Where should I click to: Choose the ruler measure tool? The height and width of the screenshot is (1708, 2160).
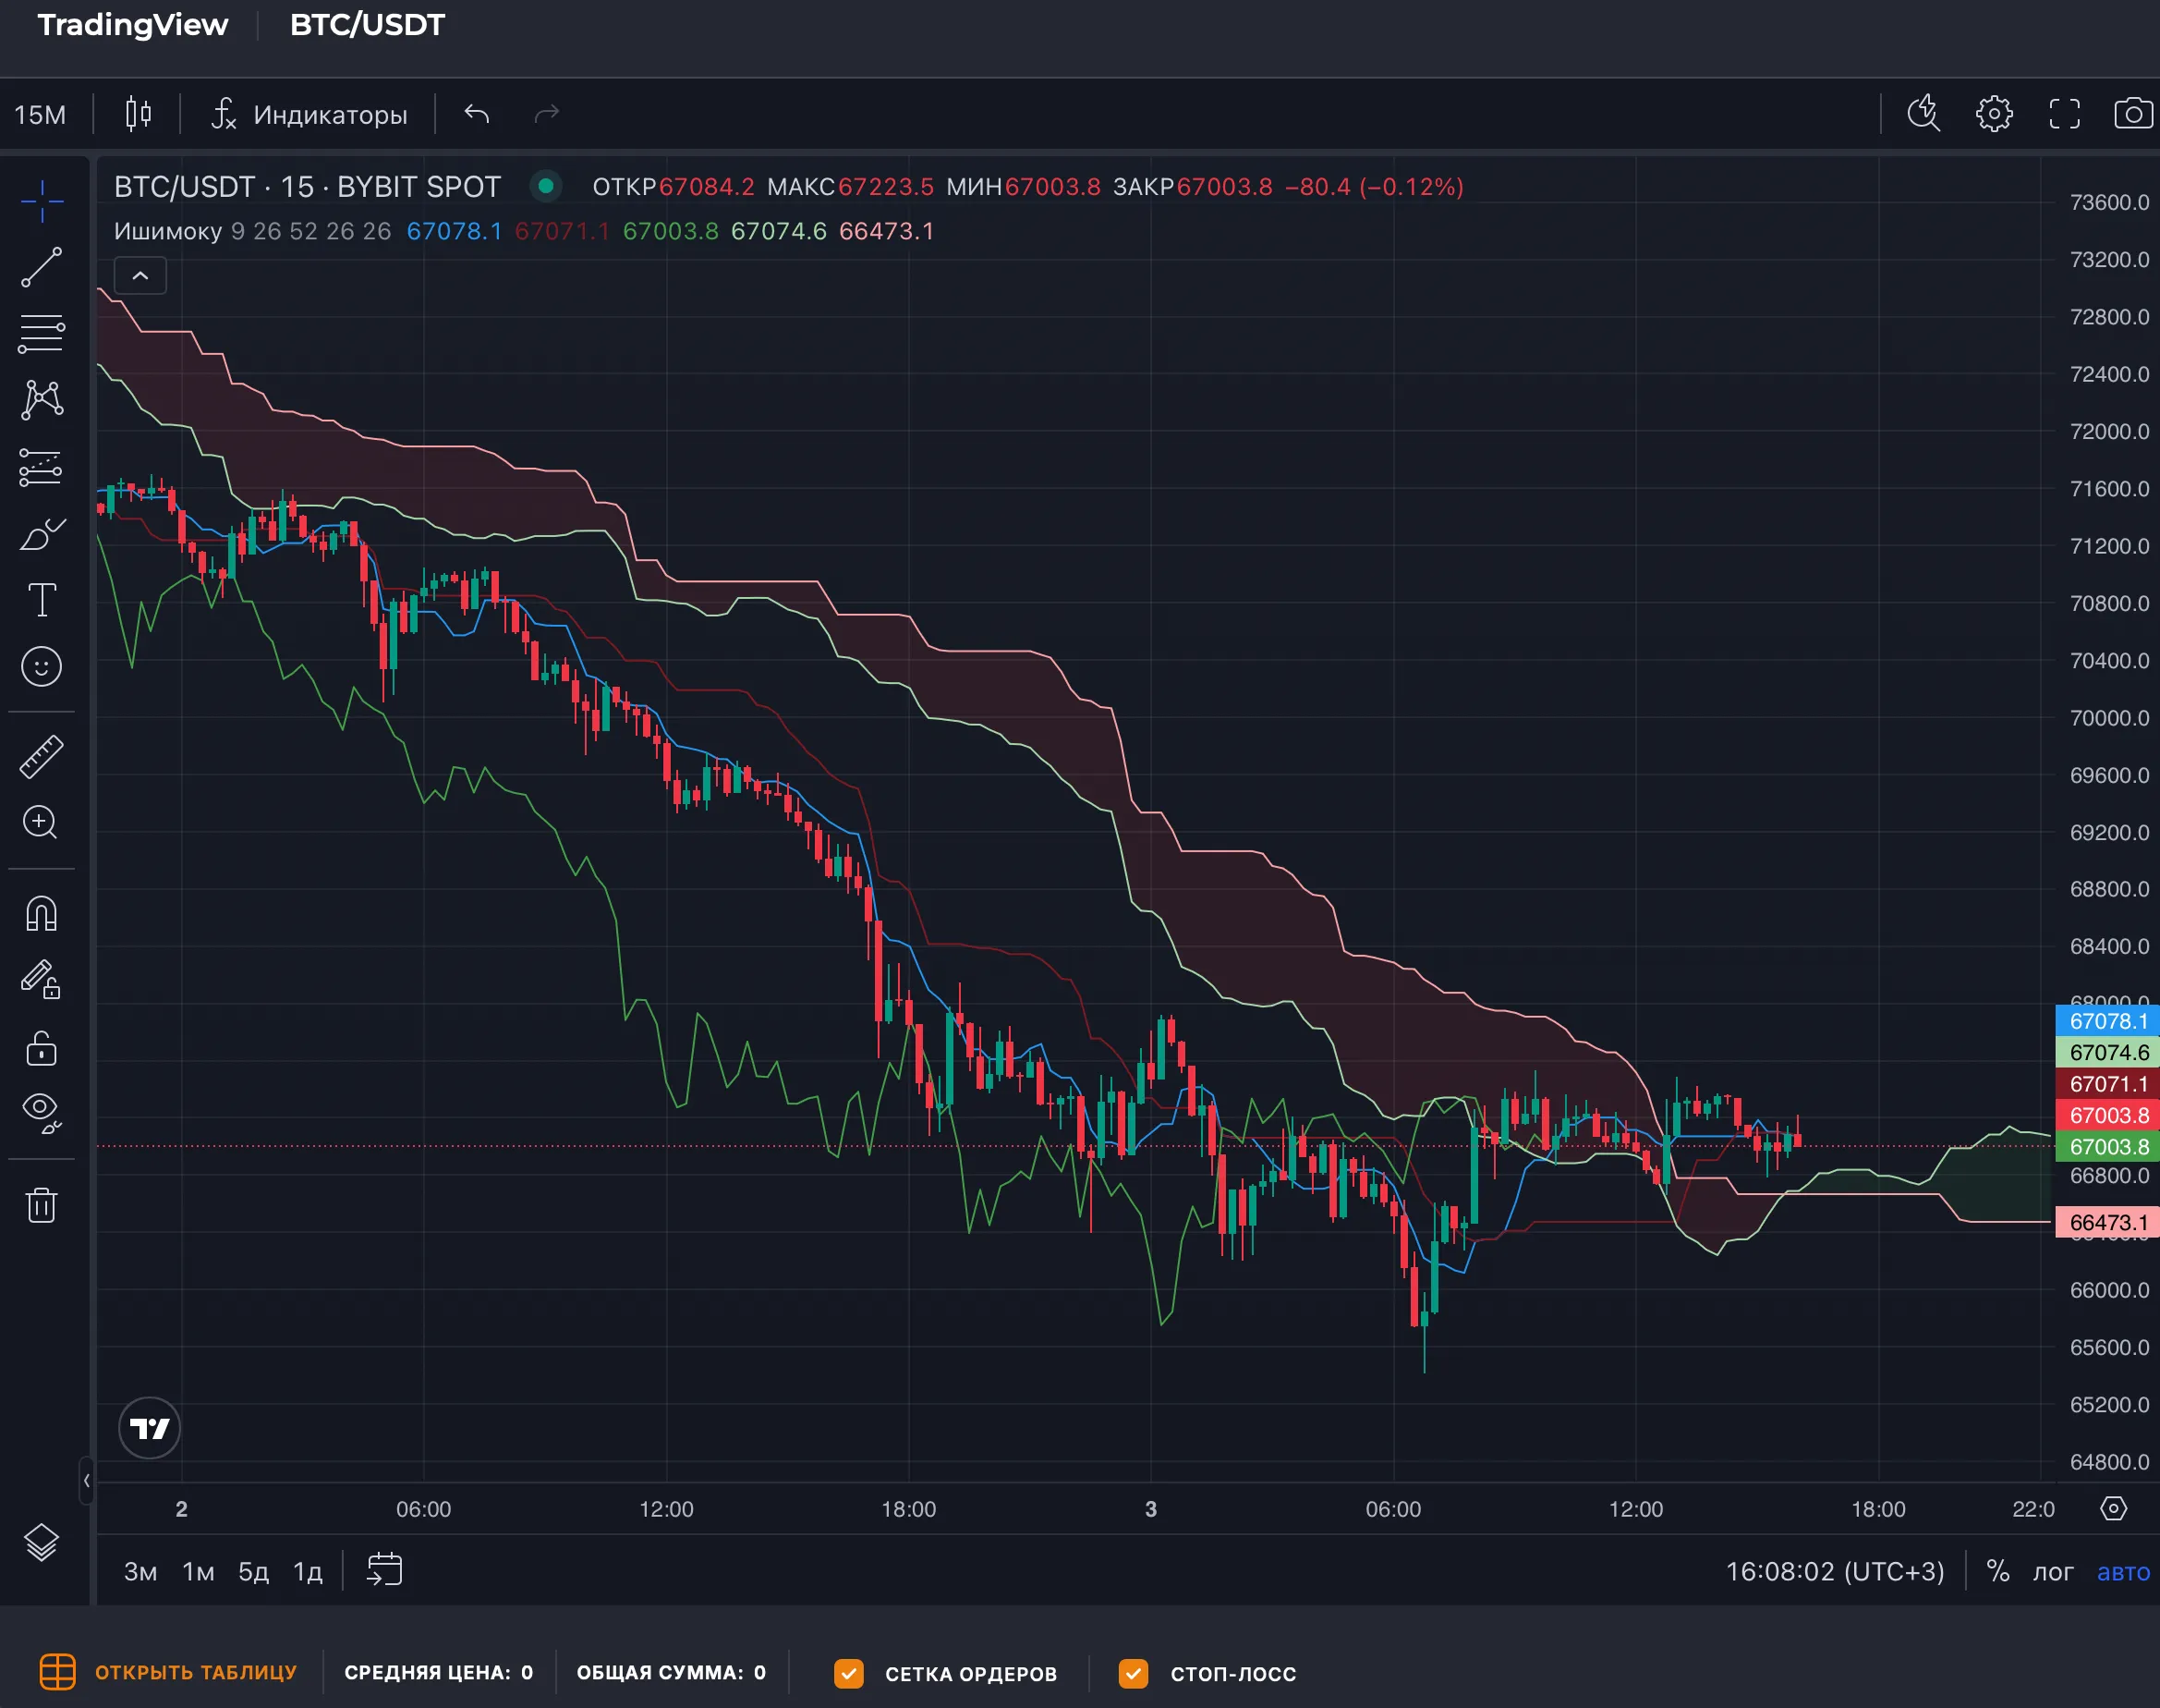tap(41, 757)
